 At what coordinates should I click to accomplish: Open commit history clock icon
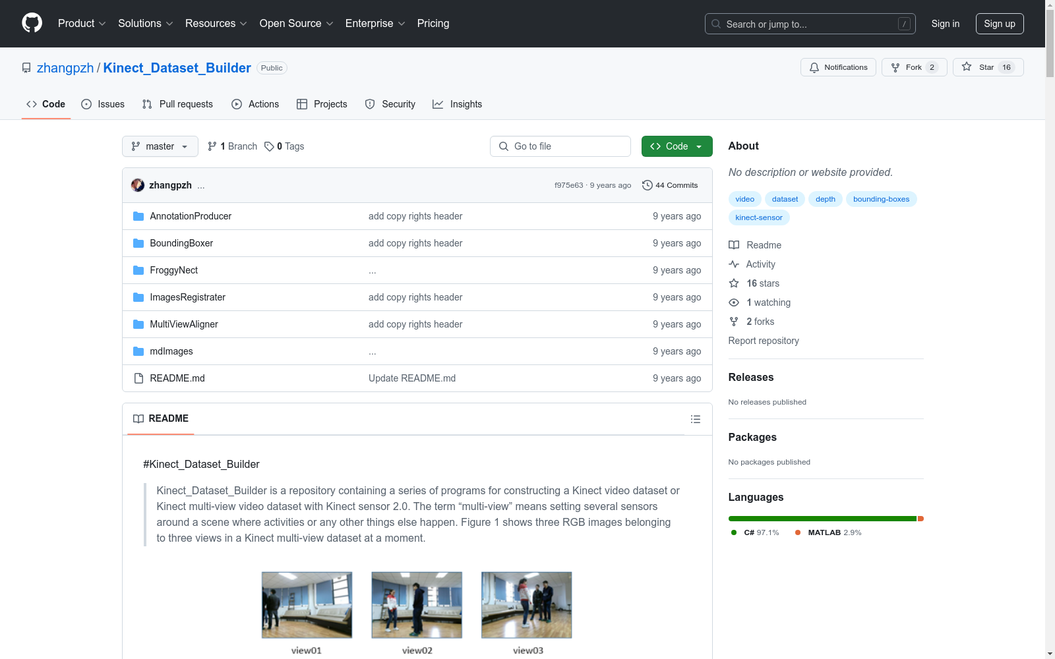click(x=648, y=185)
